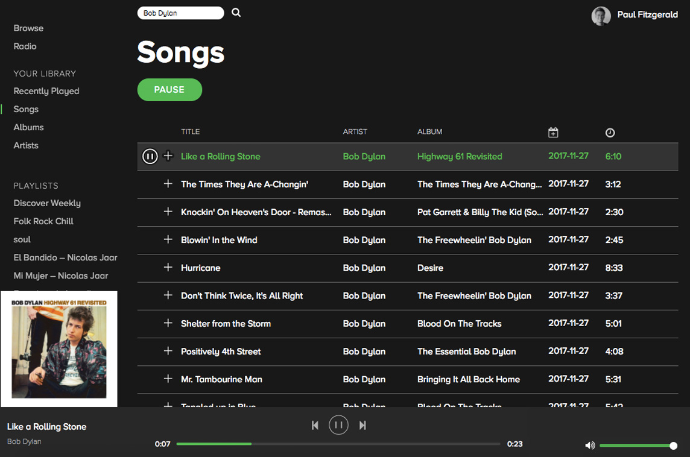
Task: Open El Bandido – Nicolas Jaar playlist
Action: click(x=65, y=257)
